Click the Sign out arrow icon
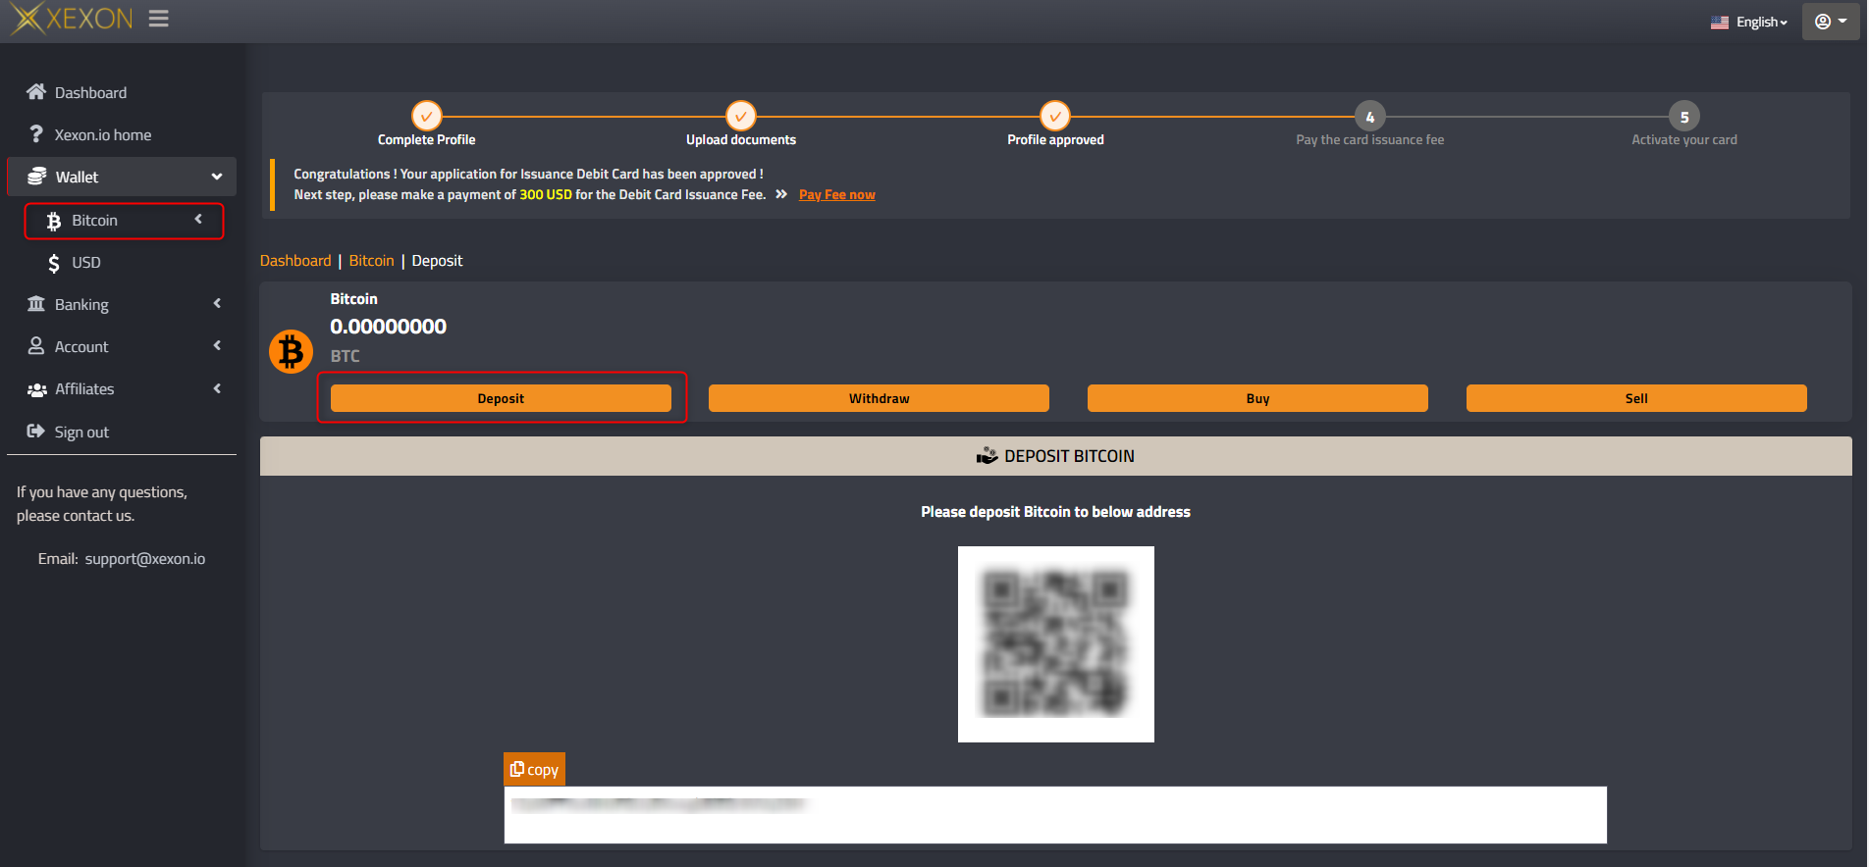Screen dimensions: 1869x867 (x=36, y=432)
